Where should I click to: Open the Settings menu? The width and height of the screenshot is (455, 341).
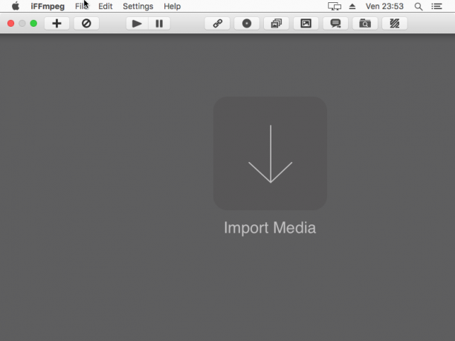(x=138, y=6)
